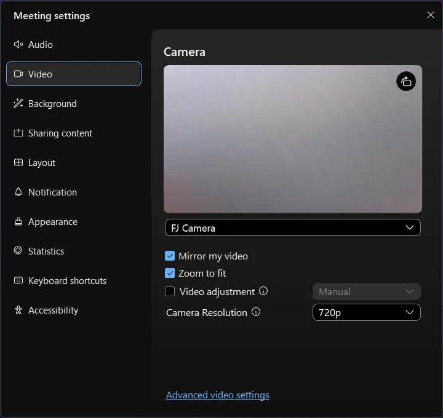Screen dimensions: 443x418
Task: Uncheck the Mirror my video checkbox
Action: coord(170,256)
